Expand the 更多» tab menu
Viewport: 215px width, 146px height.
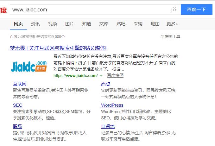(172, 24)
